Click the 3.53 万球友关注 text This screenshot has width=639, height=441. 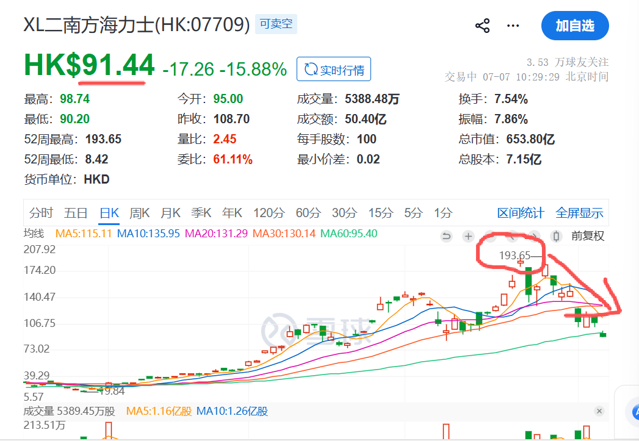[x=568, y=62]
